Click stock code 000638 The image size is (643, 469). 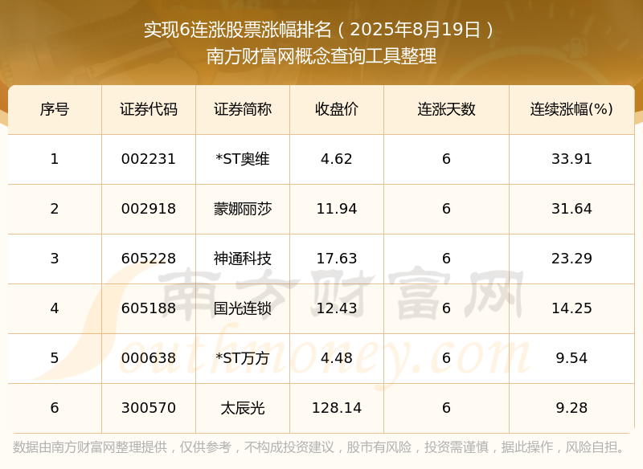149,358
